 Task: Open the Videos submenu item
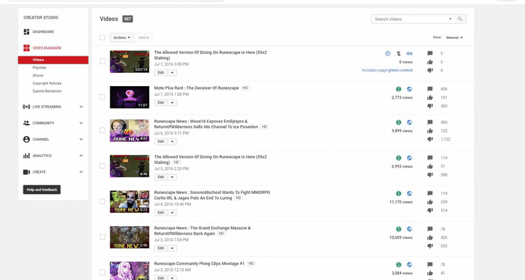(x=53, y=60)
